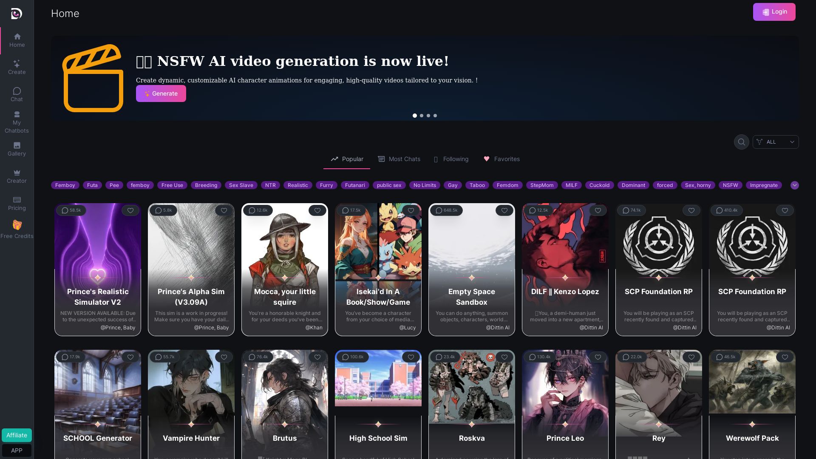Toggle heart on SCHOOL Generator card
This screenshot has height=459, width=816.
(130, 357)
